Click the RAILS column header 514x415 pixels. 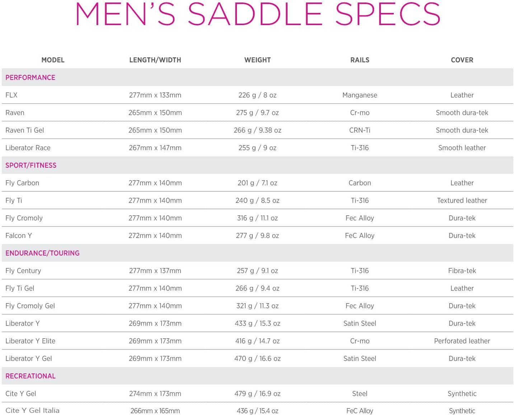click(x=360, y=60)
